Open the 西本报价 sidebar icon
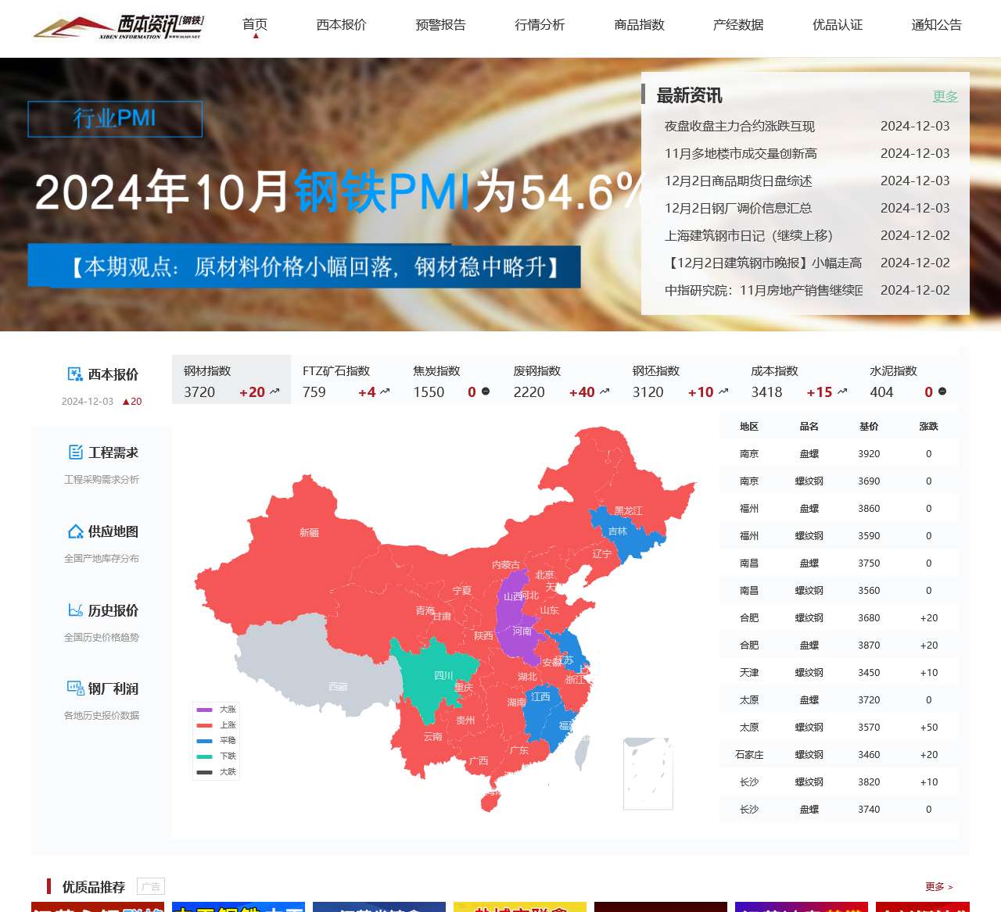This screenshot has width=1001, height=912. point(75,374)
